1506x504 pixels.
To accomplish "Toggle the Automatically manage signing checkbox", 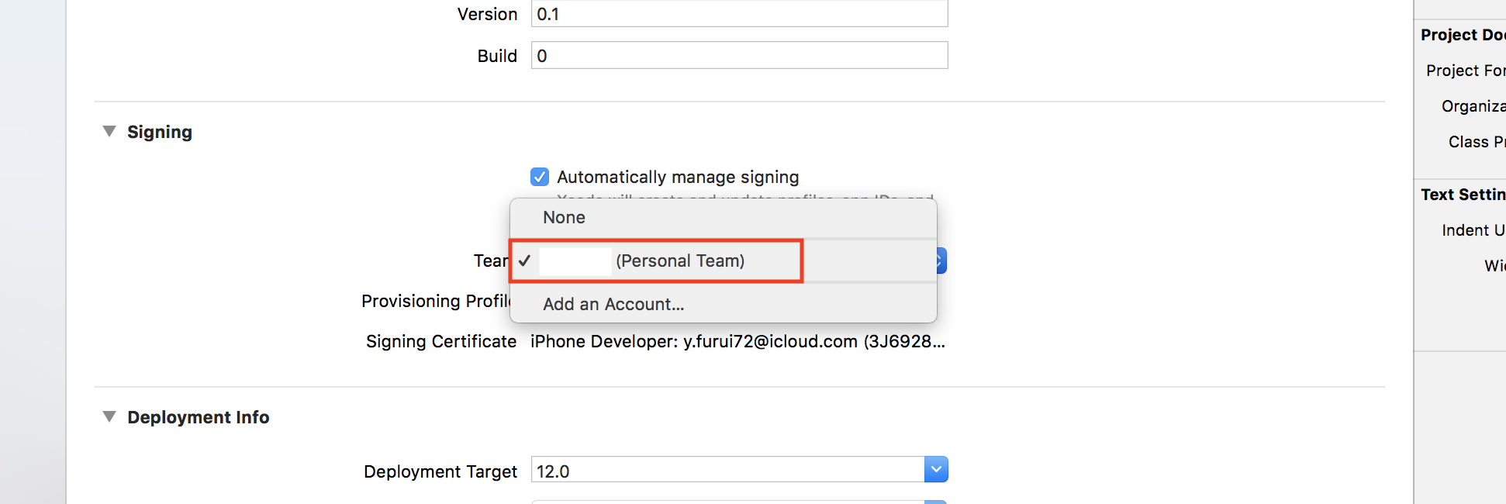I will (540, 177).
